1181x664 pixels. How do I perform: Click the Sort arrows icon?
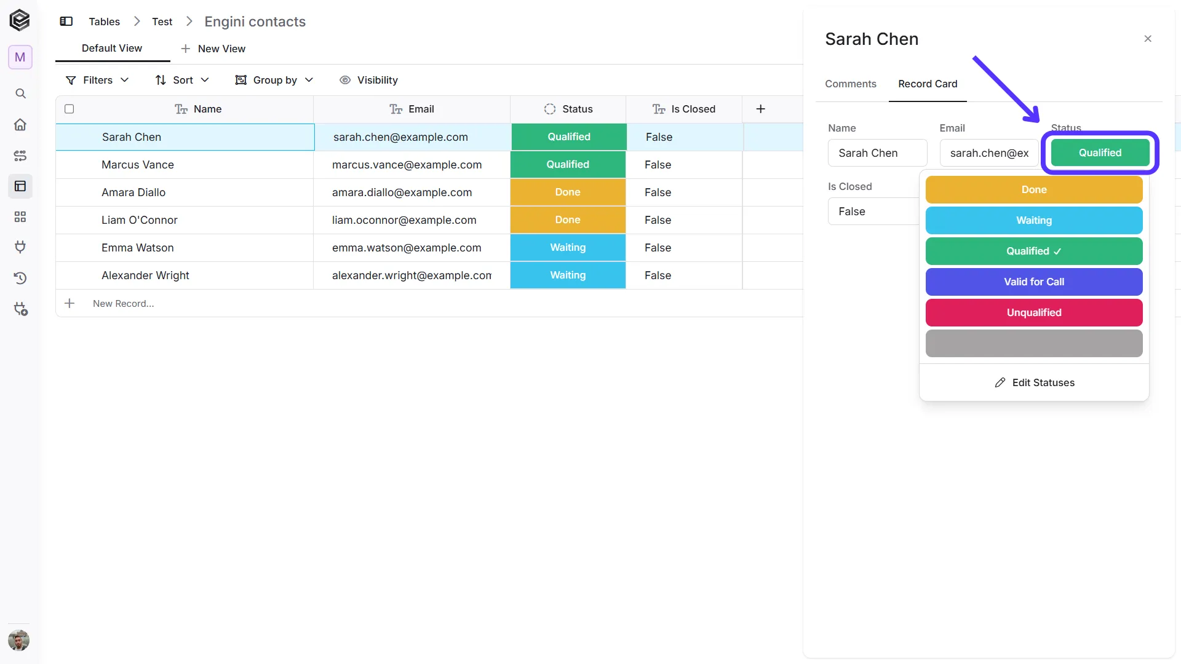161,80
